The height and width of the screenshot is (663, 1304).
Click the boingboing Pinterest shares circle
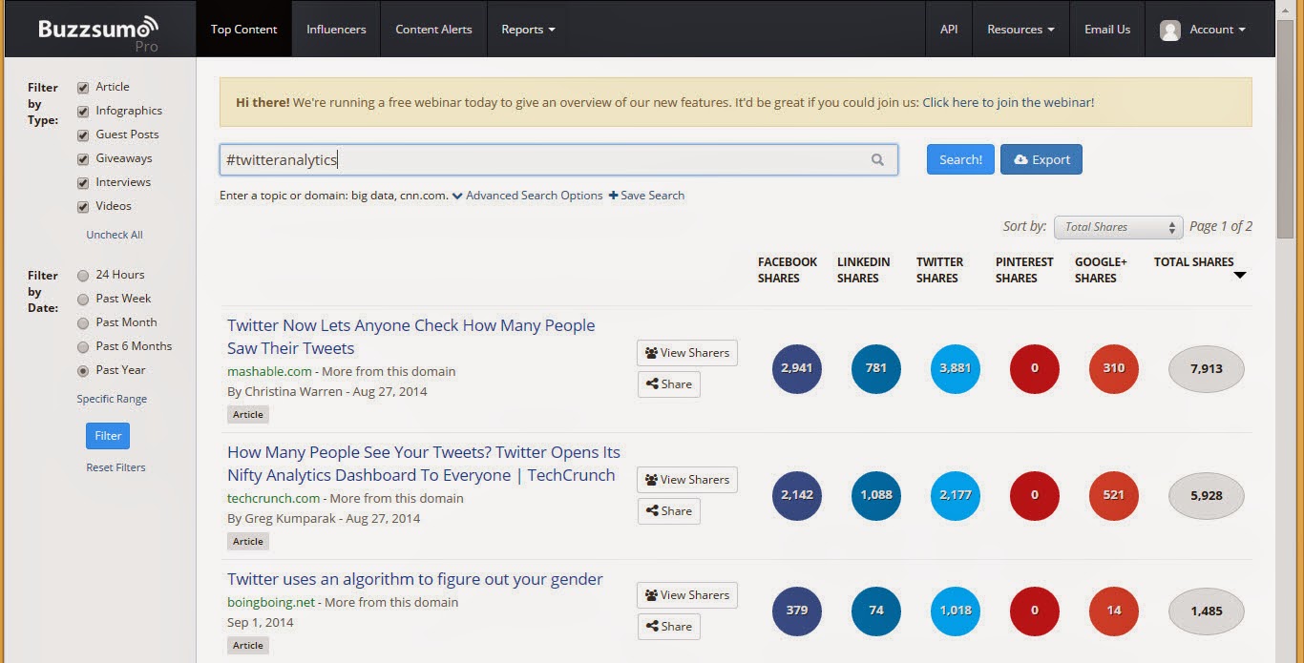click(x=1034, y=611)
